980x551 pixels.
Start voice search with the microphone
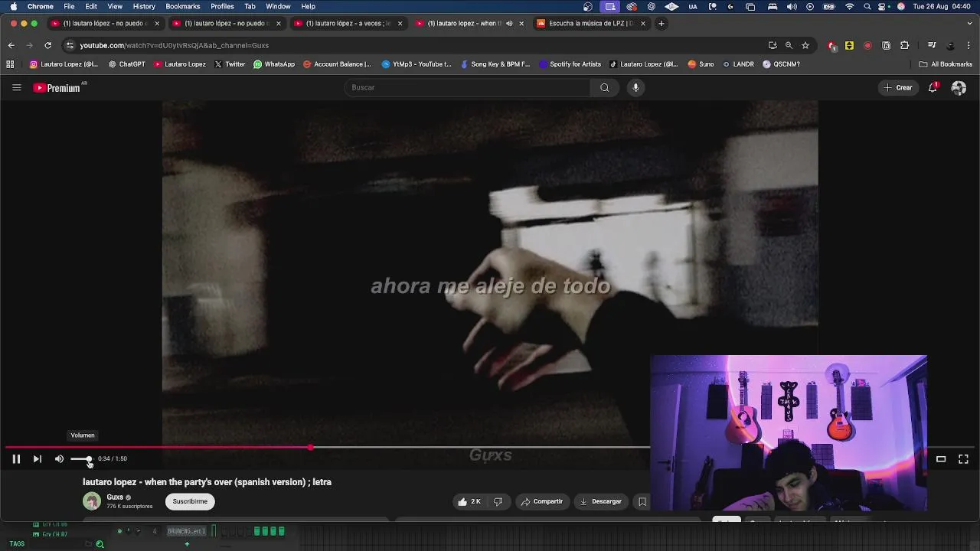635,87
